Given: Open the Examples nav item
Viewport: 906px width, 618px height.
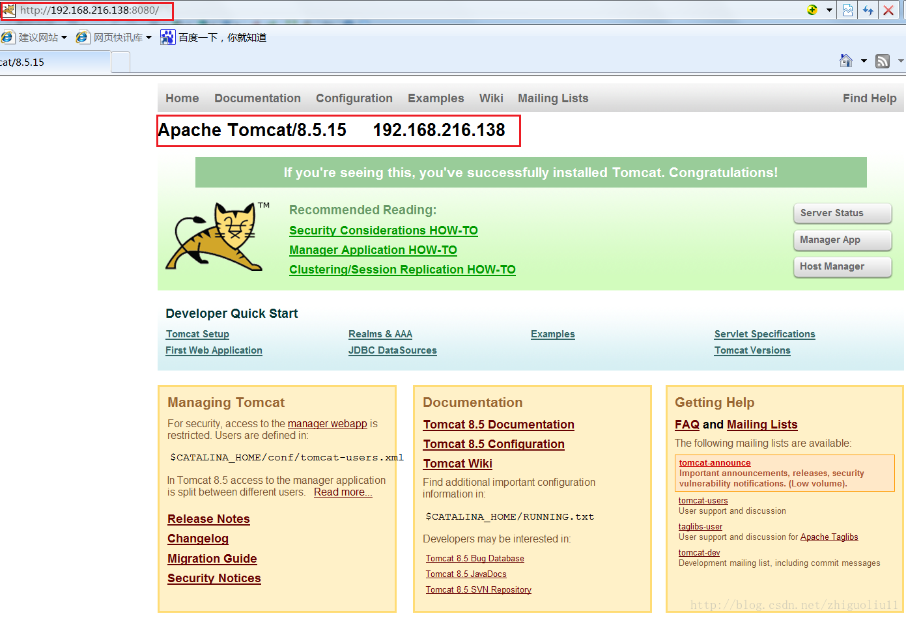Looking at the screenshot, I should tap(436, 98).
